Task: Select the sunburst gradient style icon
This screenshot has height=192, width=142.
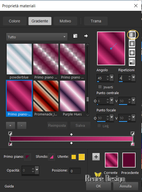Action: pos(132,53)
